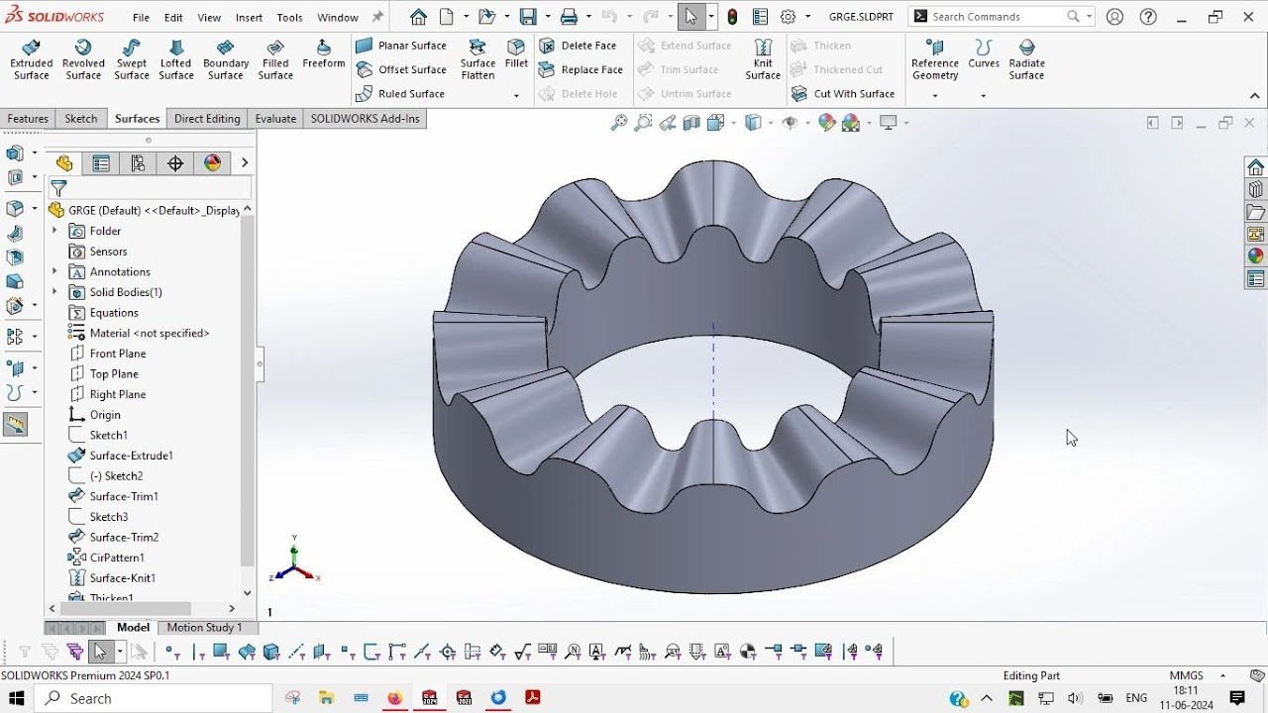This screenshot has height=713, width=1268.
Task: Select Material <not specified> item
Action: 149,333
